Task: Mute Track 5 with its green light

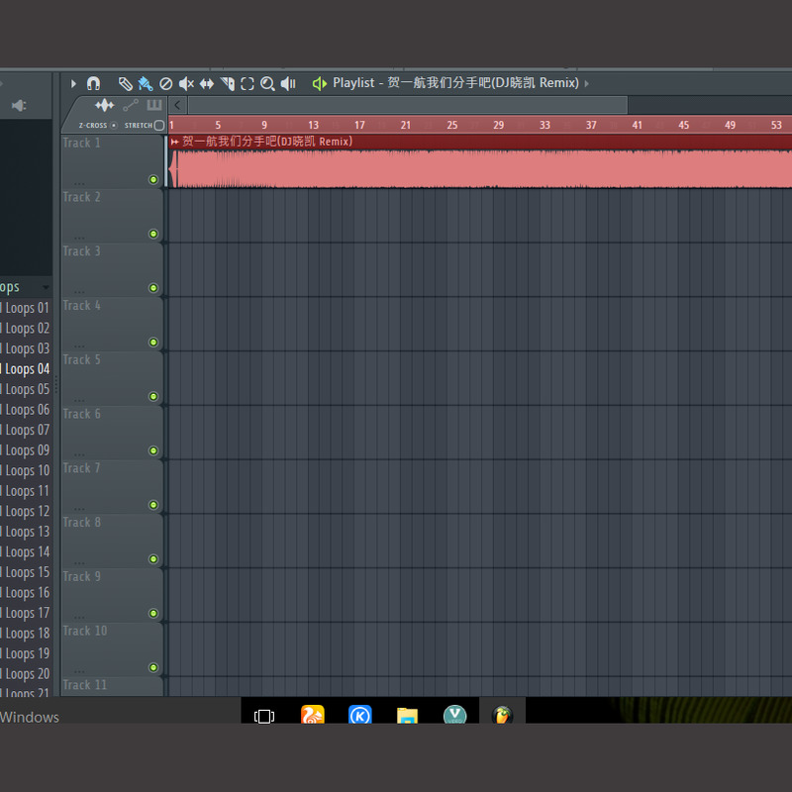Action: coord(153,397)
